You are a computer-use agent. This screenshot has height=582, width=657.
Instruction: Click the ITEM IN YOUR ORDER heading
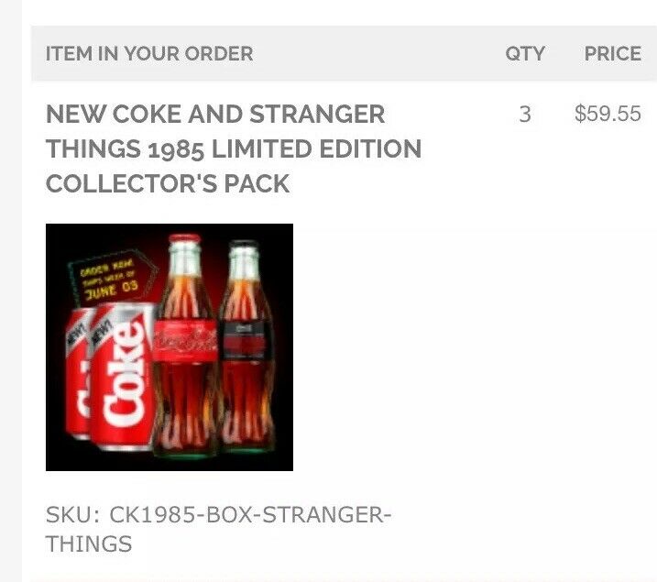click(149, 54)
